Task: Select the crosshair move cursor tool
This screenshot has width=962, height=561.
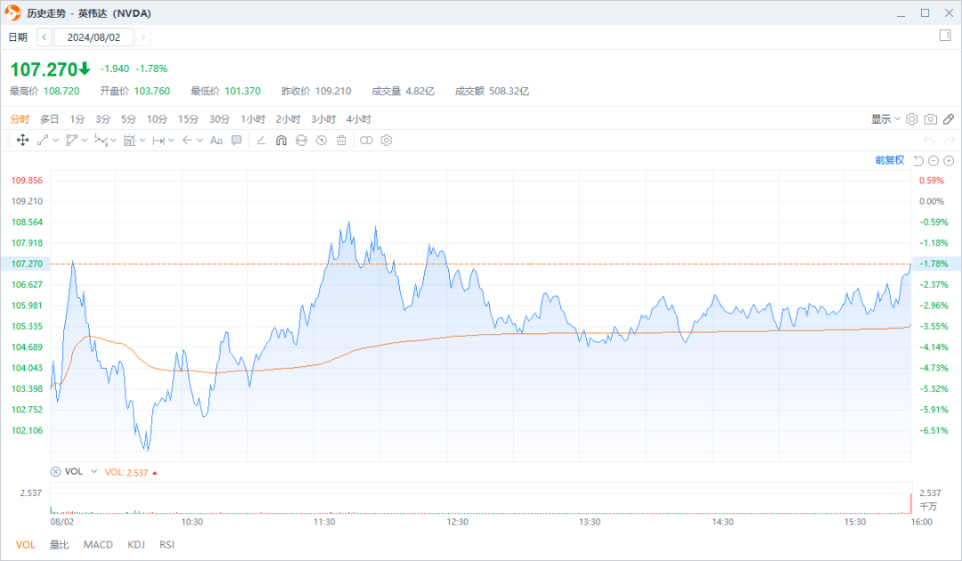Action: coord(22,140)
